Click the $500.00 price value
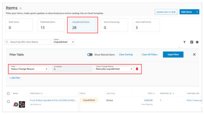The height and width of the screenshot is (114, 204). pyautogui.click(x=148, y=100)
